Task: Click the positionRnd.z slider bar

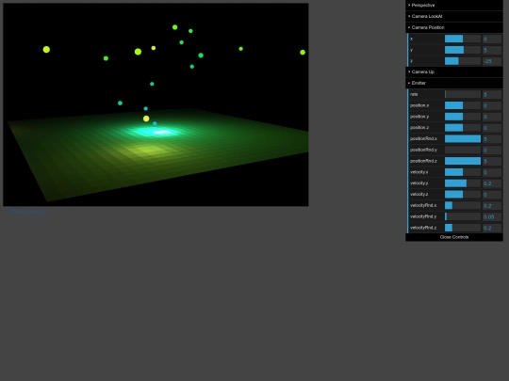Action: tap(463, 161)
